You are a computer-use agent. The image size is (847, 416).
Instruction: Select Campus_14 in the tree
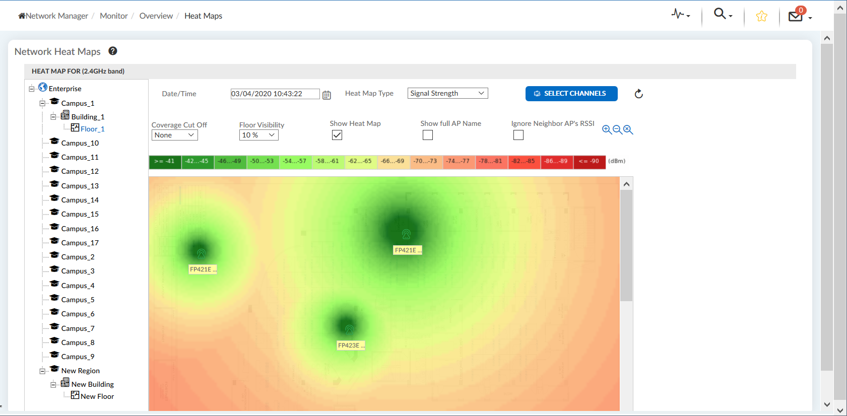pyautogui.click(x=80, y=200)
